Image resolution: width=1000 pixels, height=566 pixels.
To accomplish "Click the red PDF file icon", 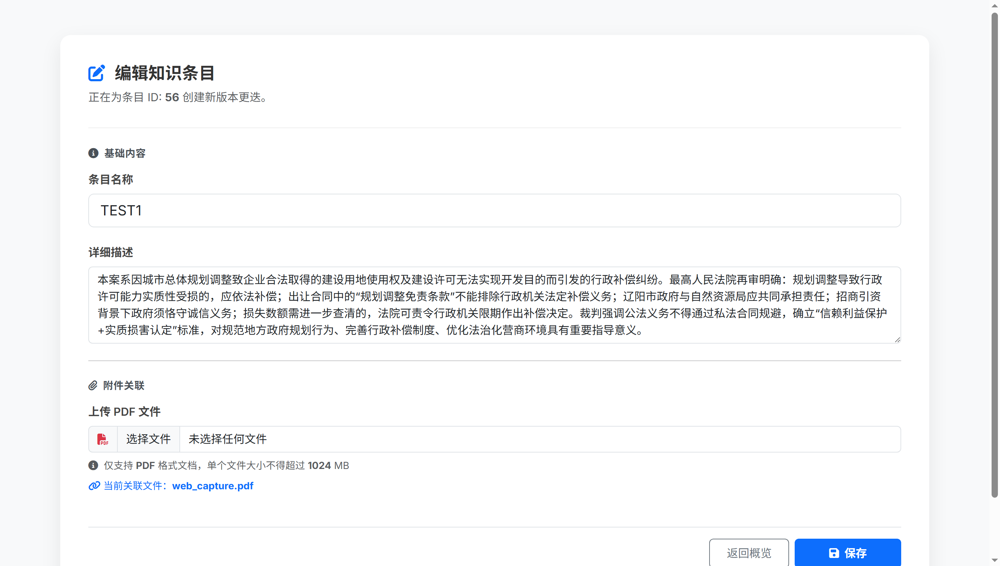I will pos(103,439).
